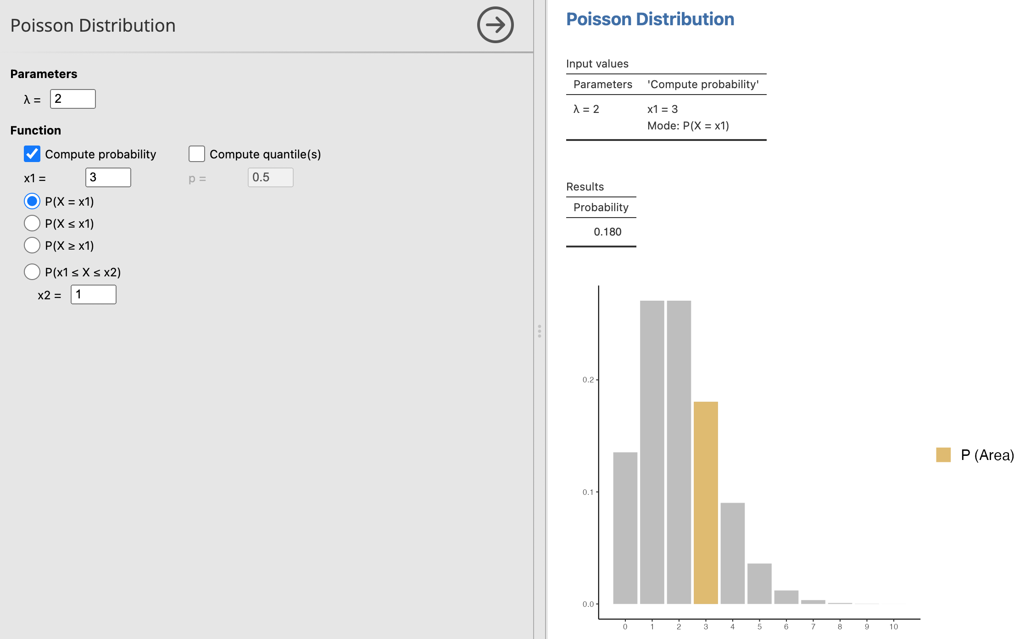Select the P(x1 ≤ X ≤ x2) radio option
This screenshot has height=639, width=1025.
click(32, 272)
